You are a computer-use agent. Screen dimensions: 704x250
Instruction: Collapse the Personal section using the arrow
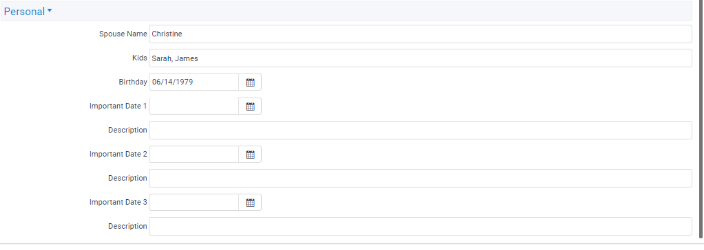(50, 11)
